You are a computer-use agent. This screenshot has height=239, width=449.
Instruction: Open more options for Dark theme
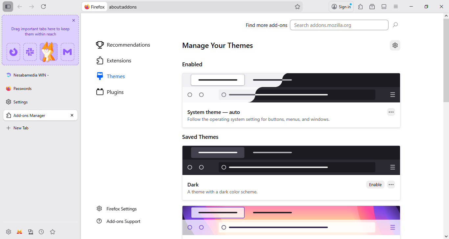pyautogui.click(x=391, y=185)
